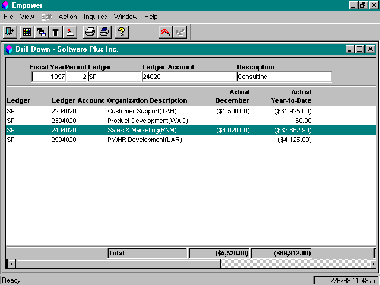Click the trash can delete icon
The image size is (380, 285).
click(x=55, y=31)
